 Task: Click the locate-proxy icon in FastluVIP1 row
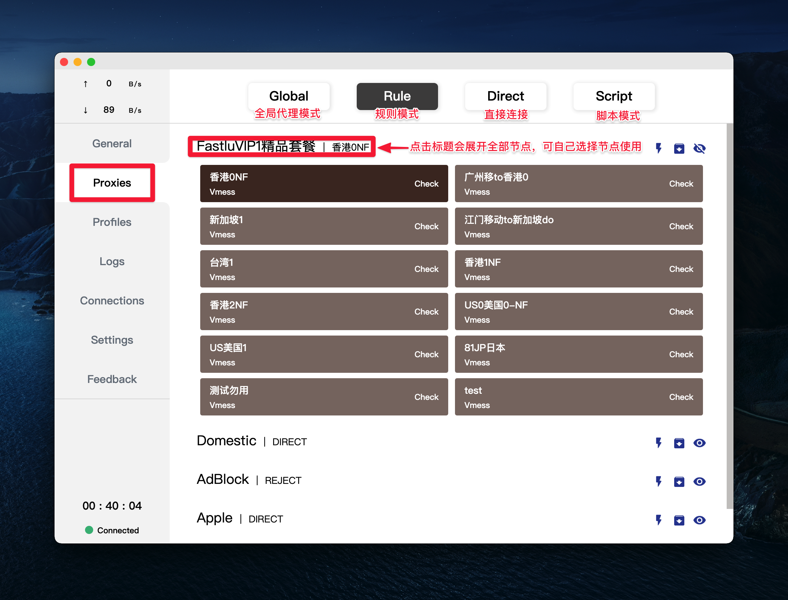pyautogui.click(x=679, y=148)
